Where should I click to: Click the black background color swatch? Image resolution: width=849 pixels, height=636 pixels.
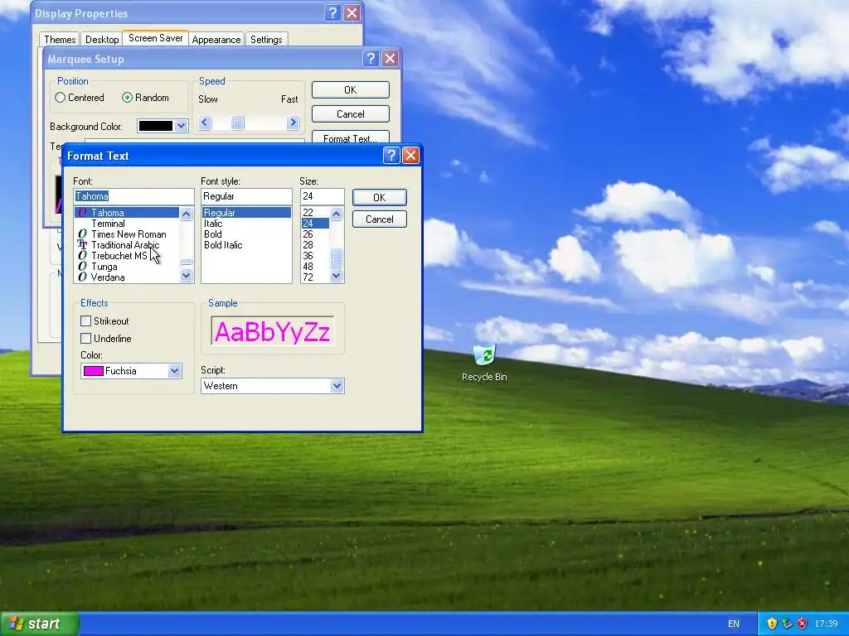pyautogui.click(x=155, y=126)
